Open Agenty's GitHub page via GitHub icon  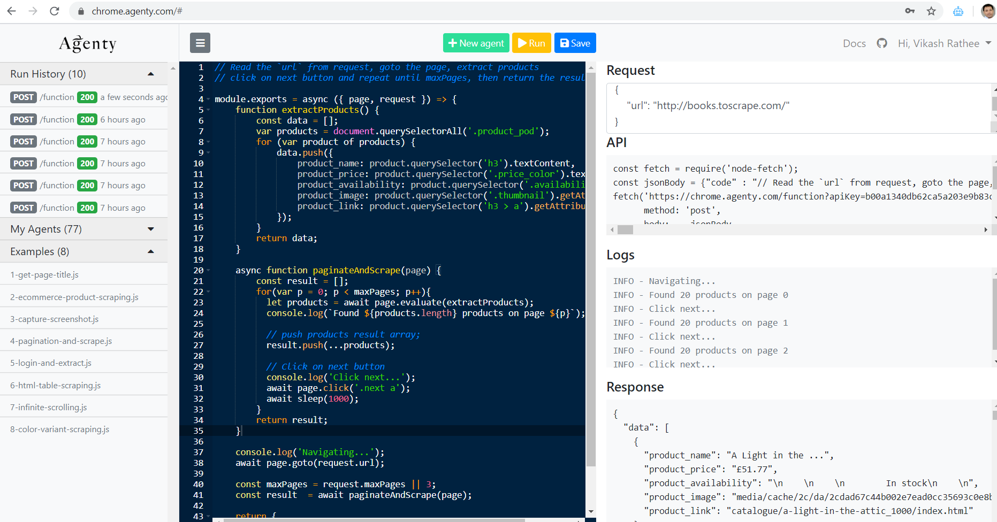[x=881, y=43]
